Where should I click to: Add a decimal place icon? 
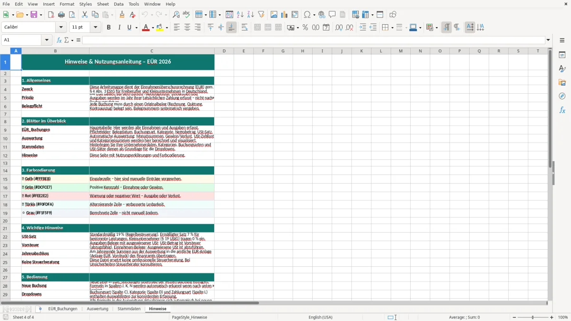339,28
